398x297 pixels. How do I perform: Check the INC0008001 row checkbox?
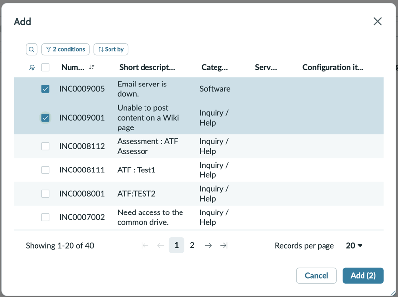(45, 194)
